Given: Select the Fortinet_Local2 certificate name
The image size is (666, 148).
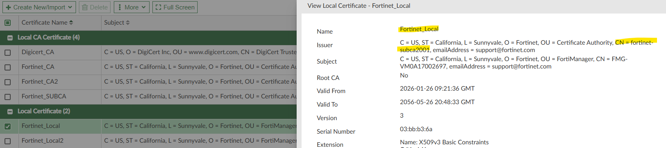Looking at the screenshot, I should pyautogui.click(x=43, y=141).
